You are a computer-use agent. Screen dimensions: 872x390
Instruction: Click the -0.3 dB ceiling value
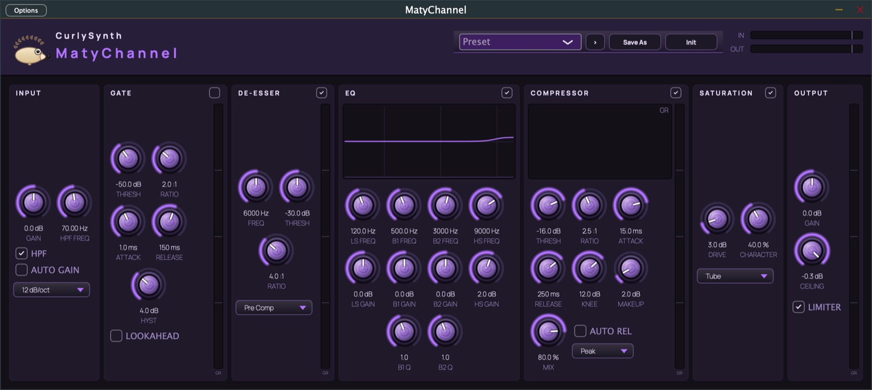(x=812, y=276)
